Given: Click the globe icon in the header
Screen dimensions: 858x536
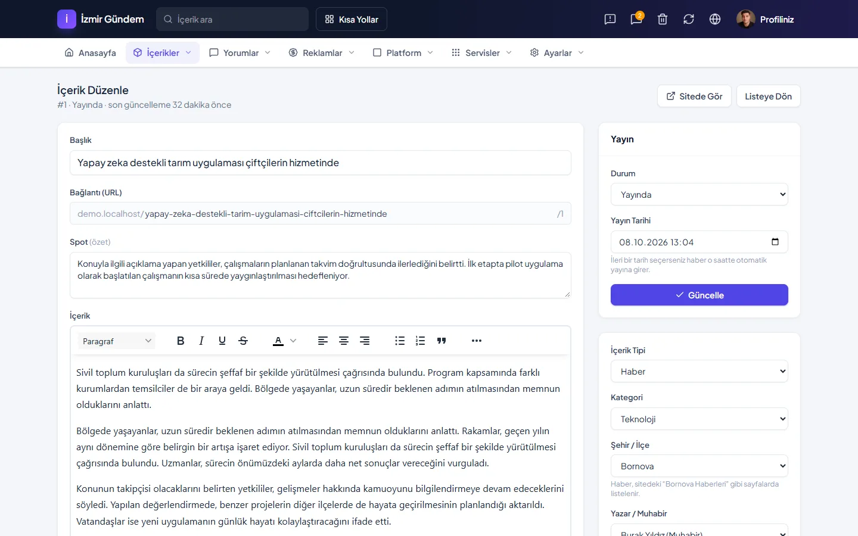Looking at the screenshot, I should [715, 19].
